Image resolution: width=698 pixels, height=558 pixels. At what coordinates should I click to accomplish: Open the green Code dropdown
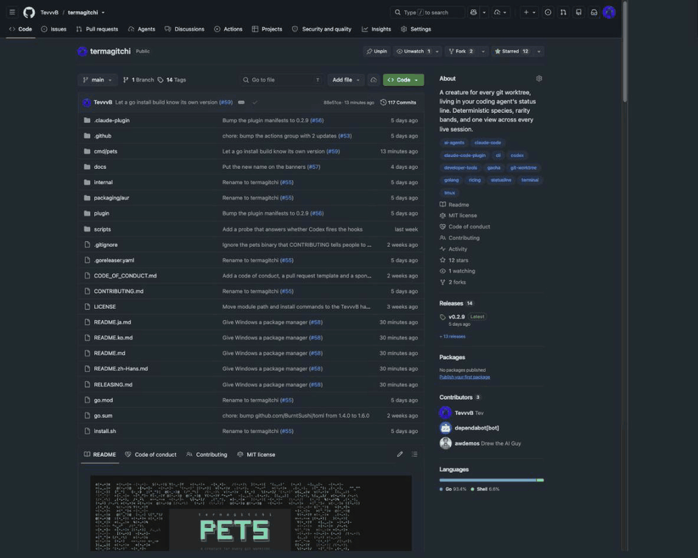click(403, 80)
